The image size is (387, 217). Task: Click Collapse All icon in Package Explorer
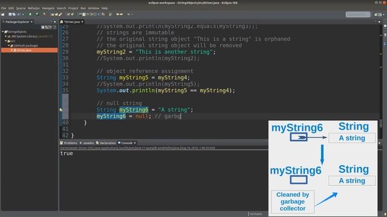[x=43, y=27]
